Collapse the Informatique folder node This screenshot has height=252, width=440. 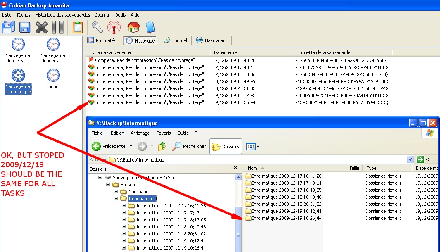pyautogui.click(x=116, y=198)
